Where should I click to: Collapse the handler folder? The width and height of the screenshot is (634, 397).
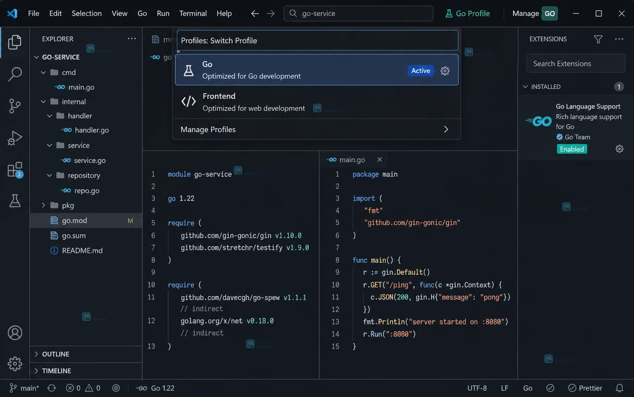pyautogui.click(x=50, y=115)
